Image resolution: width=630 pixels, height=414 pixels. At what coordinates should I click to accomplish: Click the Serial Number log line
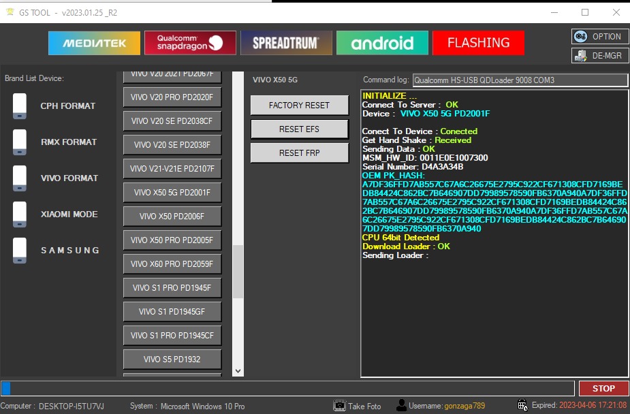click(413, 167)
